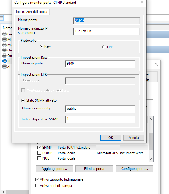Select the Raw protocol radio button

tap(41, 46)
